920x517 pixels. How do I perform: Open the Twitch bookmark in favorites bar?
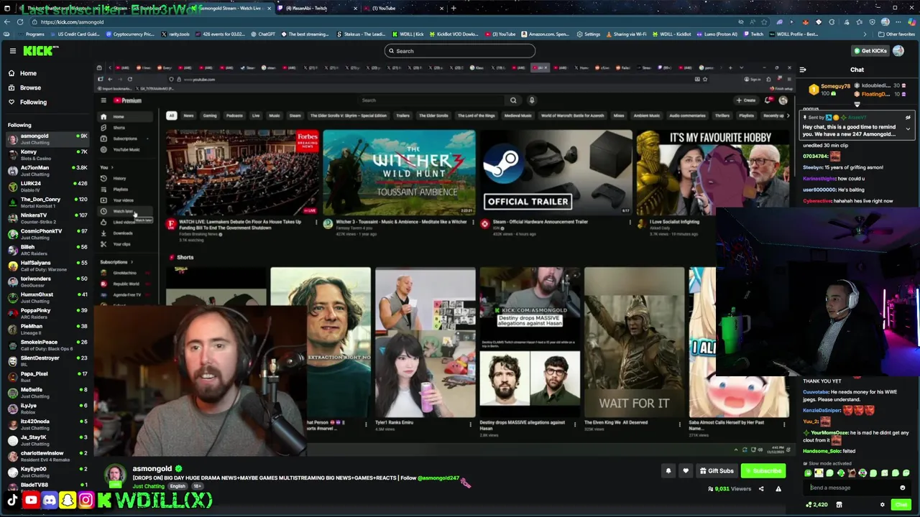point(753,34)
